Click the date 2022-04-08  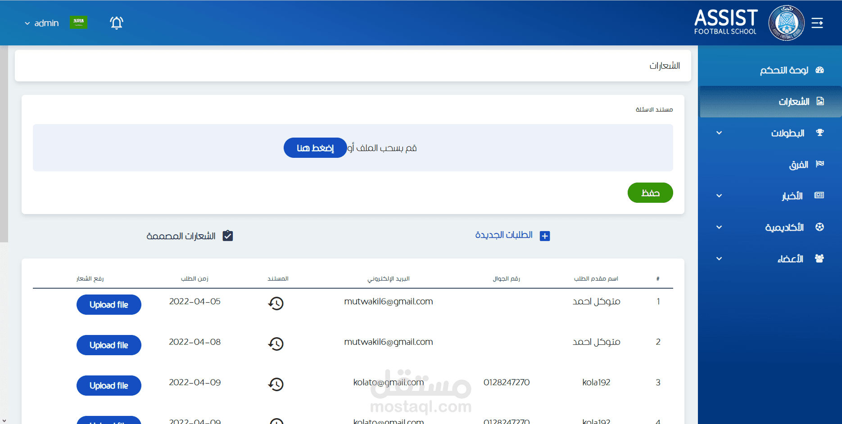point(195,342)
